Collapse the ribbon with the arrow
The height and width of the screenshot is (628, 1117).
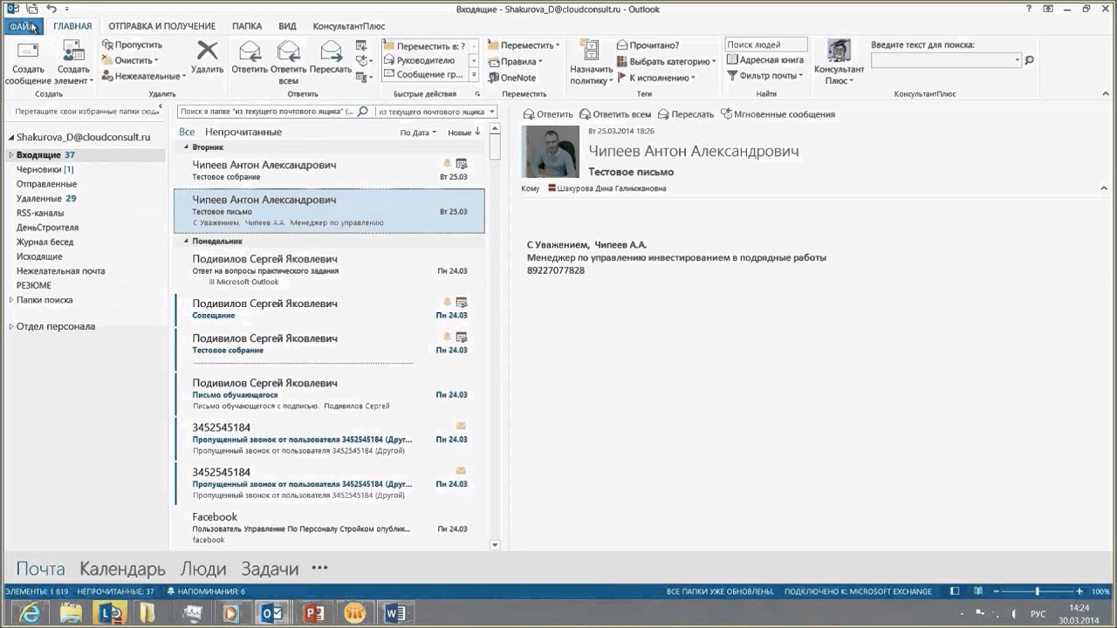pos(1105,93)
